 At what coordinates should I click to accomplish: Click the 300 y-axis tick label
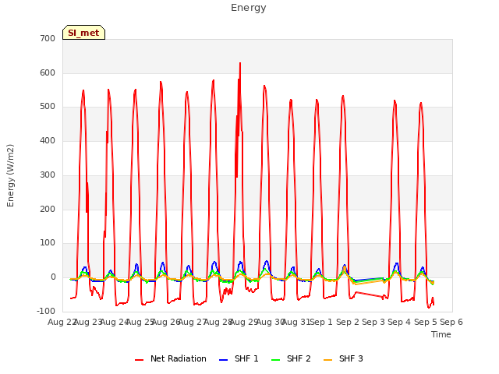(x=48, y=175)
